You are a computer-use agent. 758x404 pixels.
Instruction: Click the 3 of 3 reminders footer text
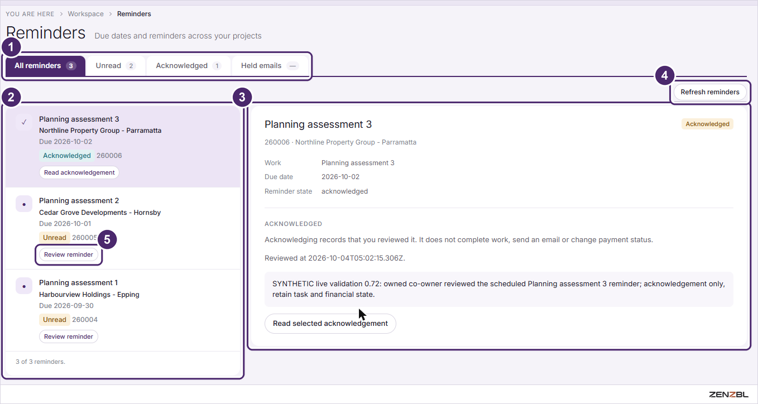pos(40,362)
